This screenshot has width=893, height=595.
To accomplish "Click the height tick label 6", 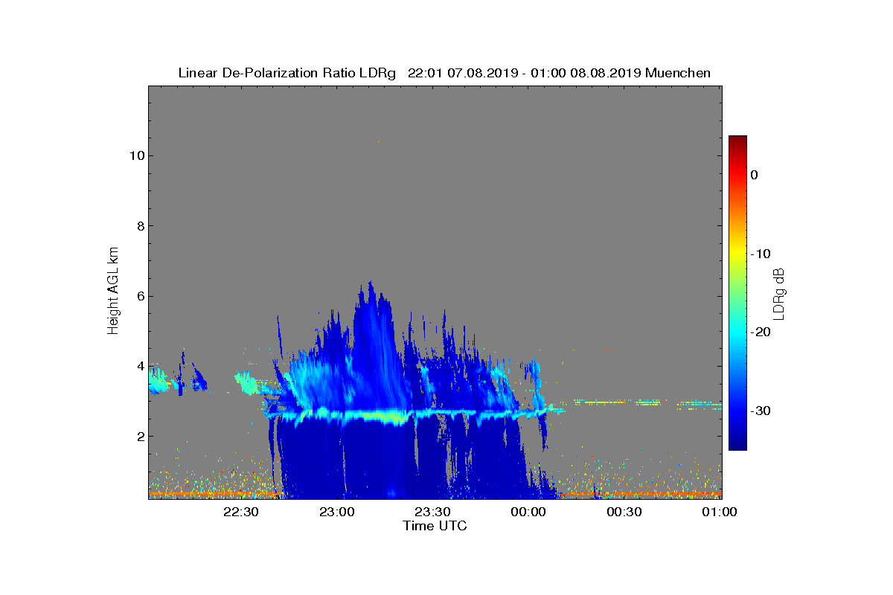I will pos(139,296).
